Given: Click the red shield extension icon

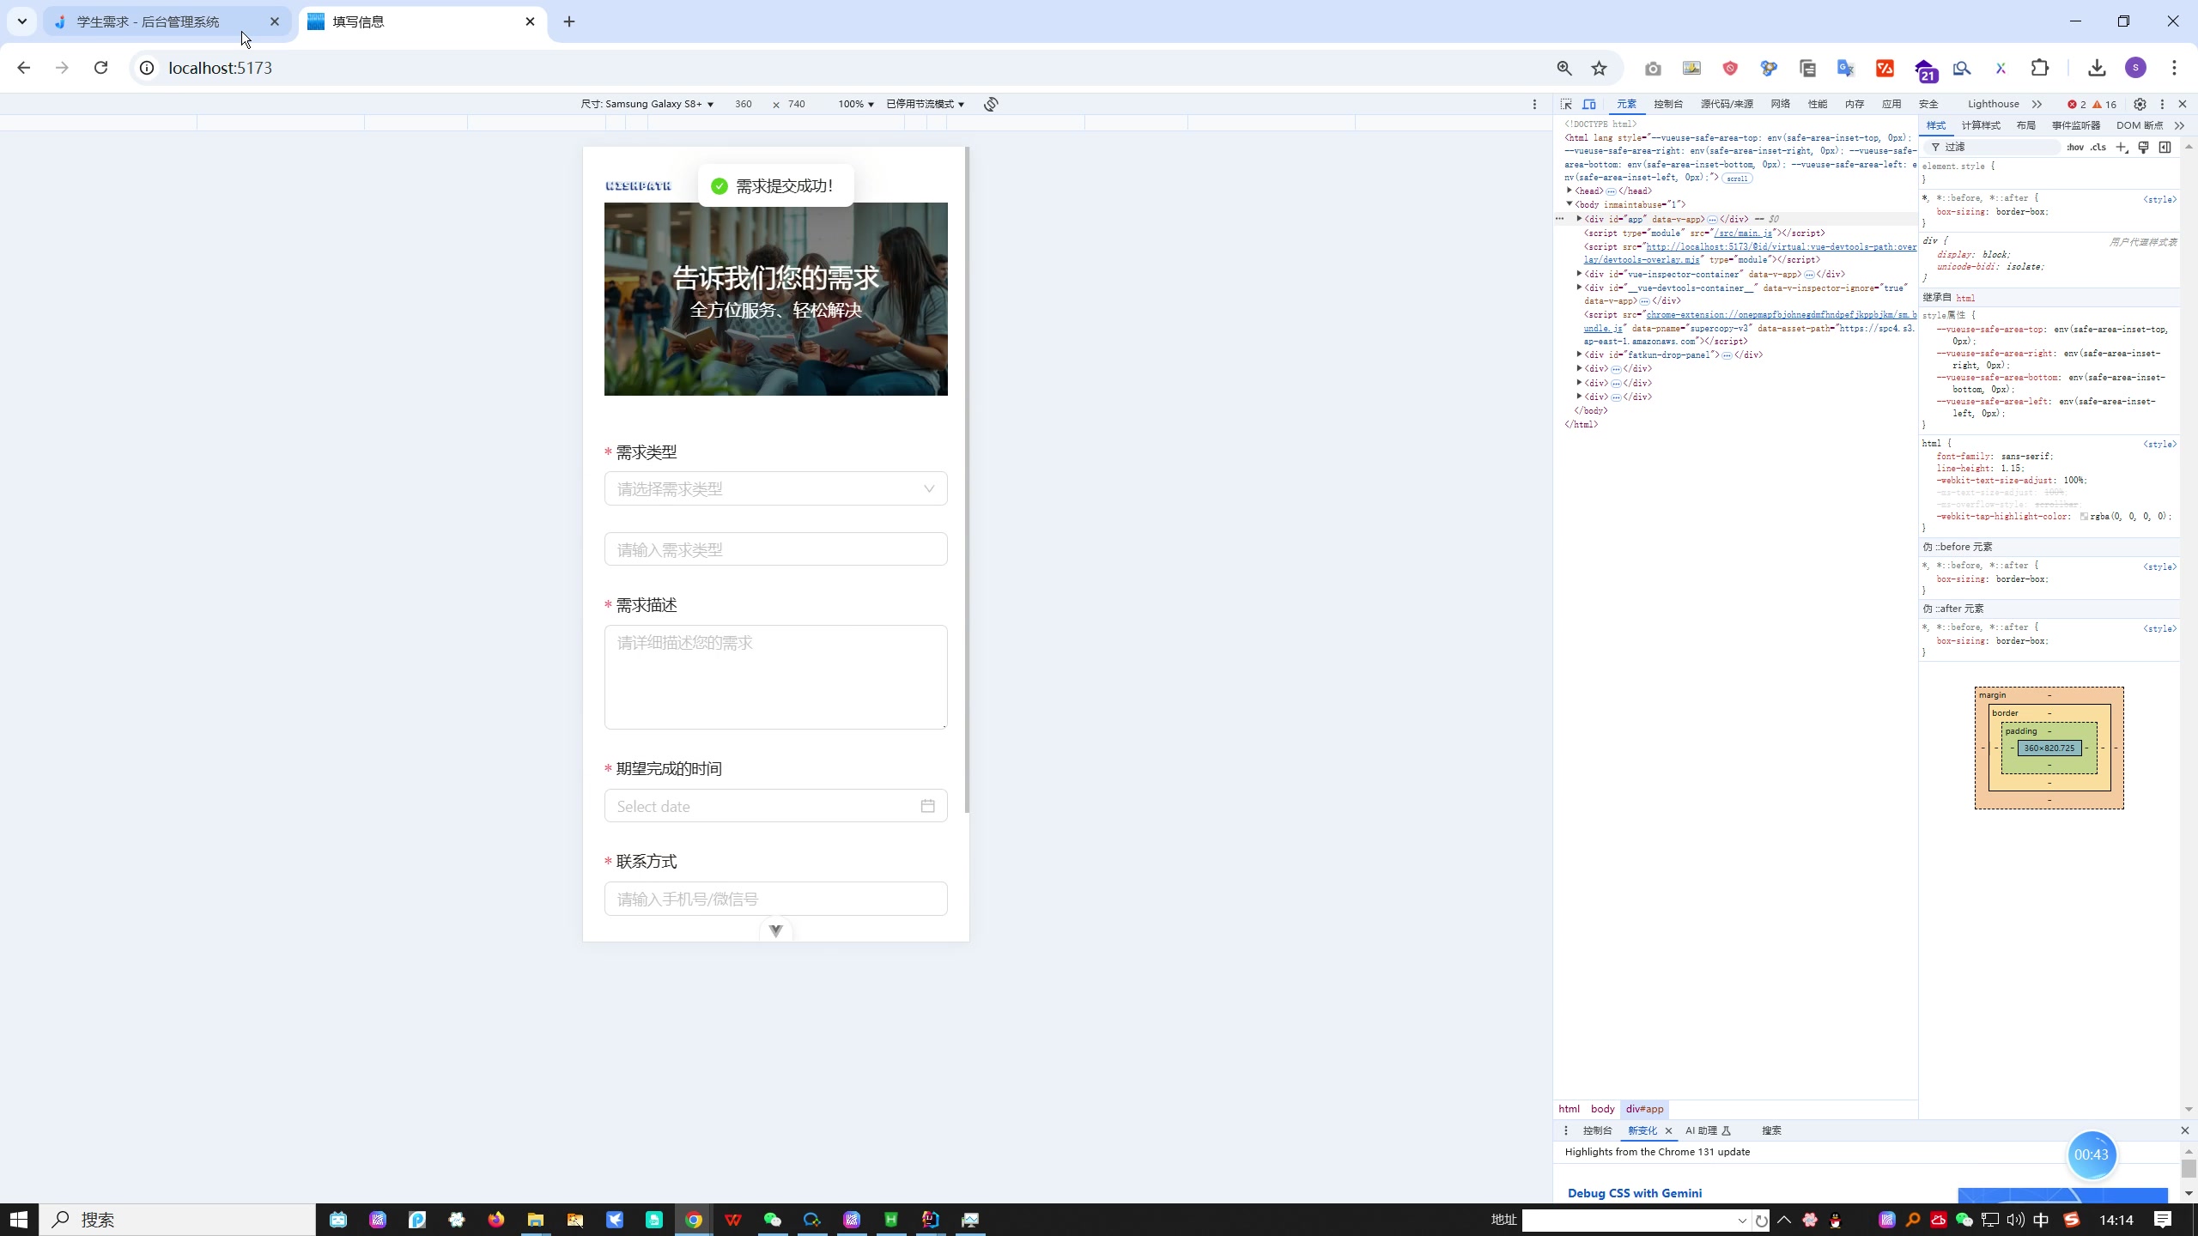Looking at the screenshot, I should click(1730, 69).
